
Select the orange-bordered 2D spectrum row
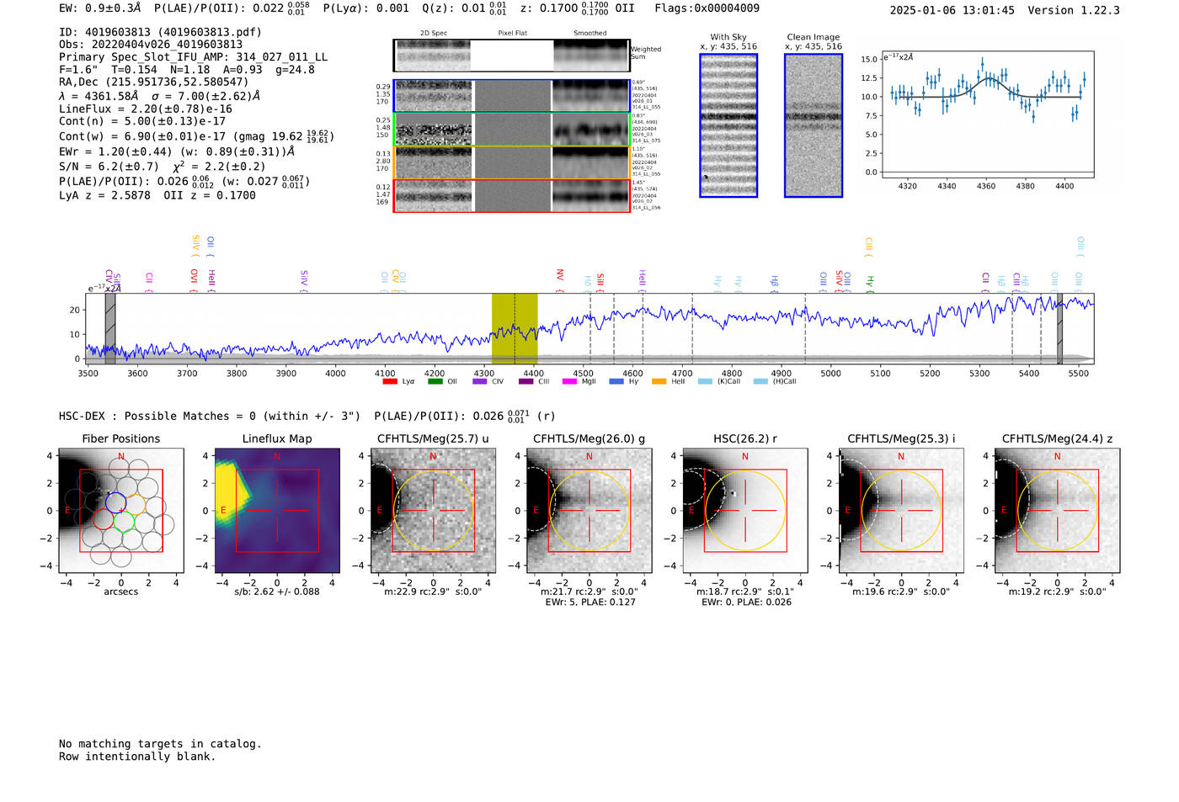click(x=511, y=162)
